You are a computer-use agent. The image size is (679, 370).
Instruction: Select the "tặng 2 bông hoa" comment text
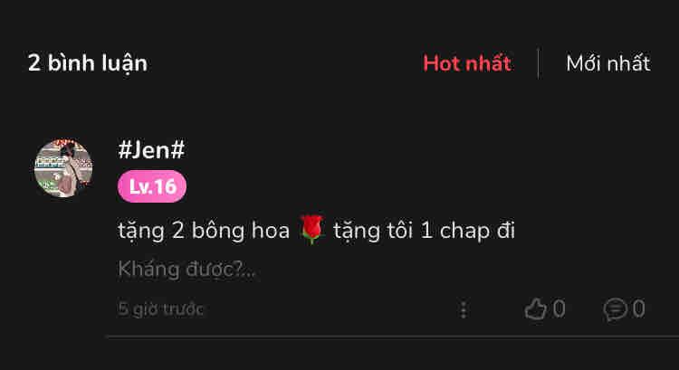pyautogui.click(x=204, y=231)
